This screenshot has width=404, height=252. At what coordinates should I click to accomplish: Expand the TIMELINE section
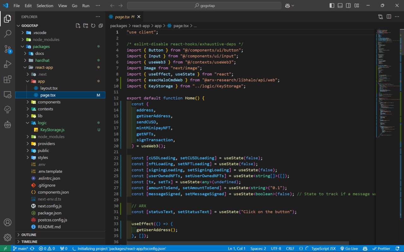[60, 242]
